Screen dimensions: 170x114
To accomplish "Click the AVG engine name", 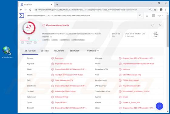I will pyautogui.click(x=29, y=80).
